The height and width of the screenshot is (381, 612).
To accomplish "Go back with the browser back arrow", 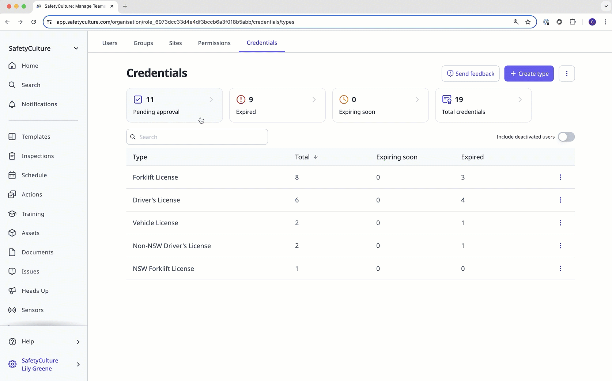I will point(7,22).
